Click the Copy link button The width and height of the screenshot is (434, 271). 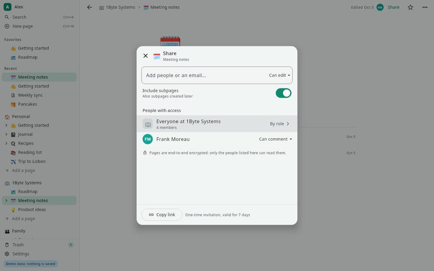pos(162,215)
